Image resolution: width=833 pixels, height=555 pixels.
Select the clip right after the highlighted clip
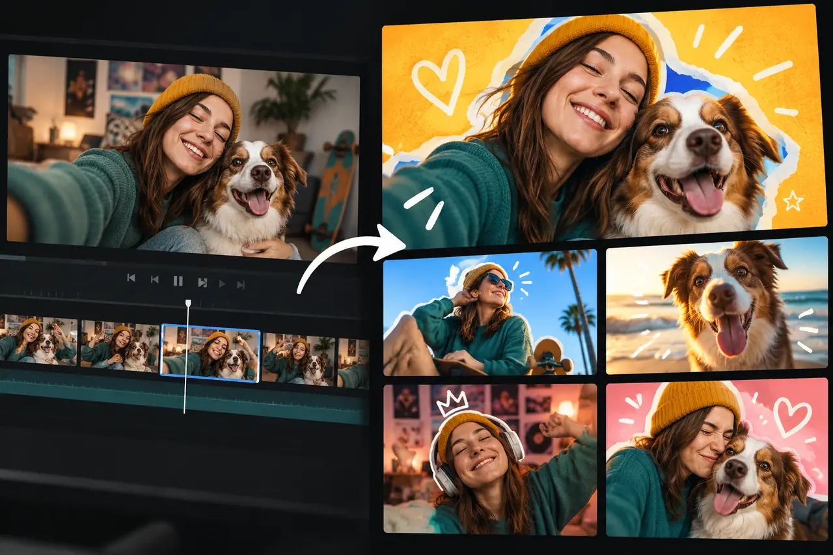click(x=299, y=359)
